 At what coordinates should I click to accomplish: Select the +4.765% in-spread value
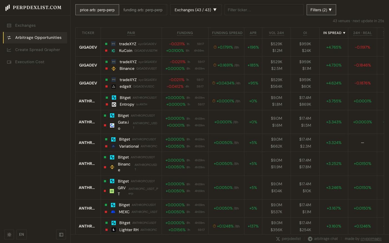pos(334,47)
